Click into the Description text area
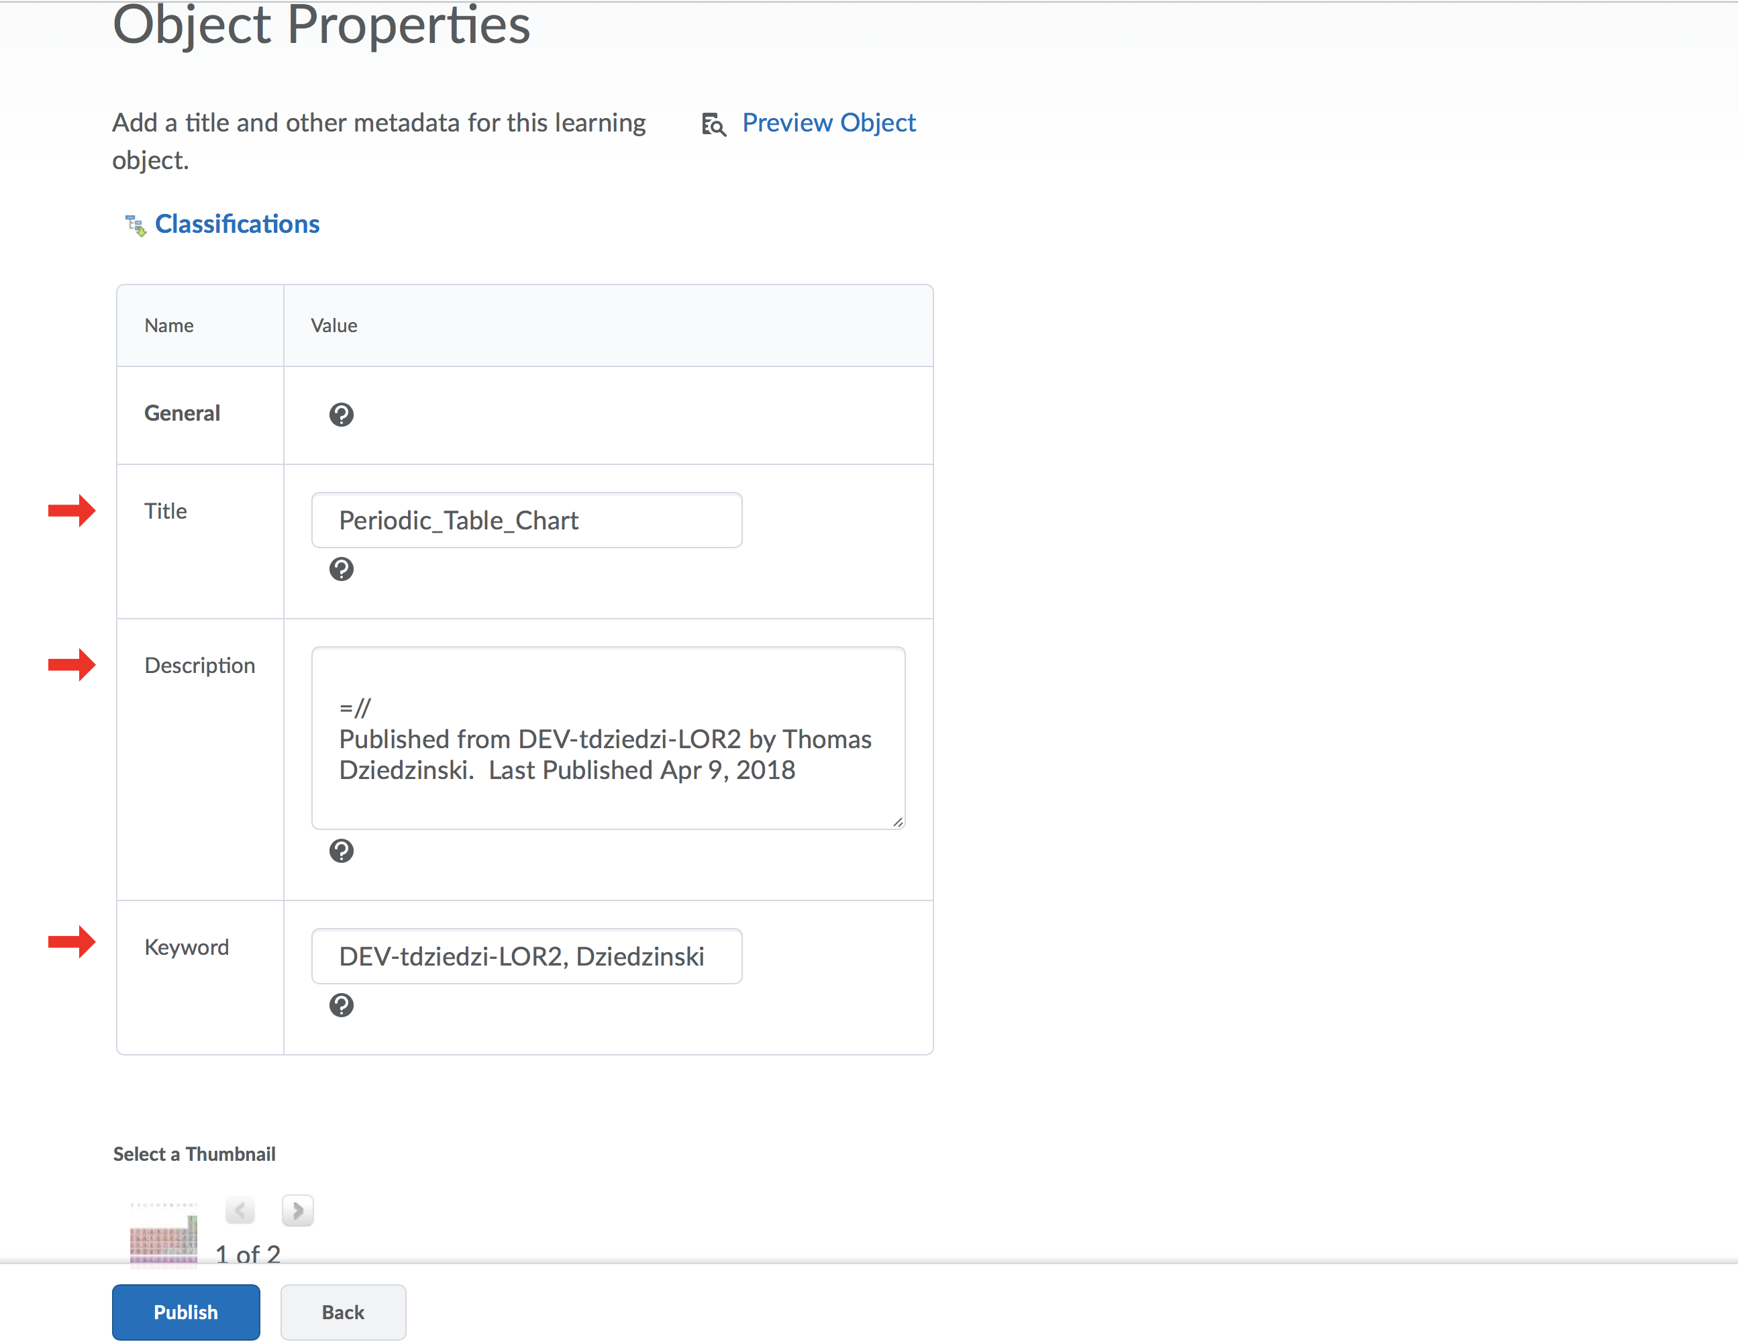Viewport: 1738px width, 1344px height. [x=608, y=737]
